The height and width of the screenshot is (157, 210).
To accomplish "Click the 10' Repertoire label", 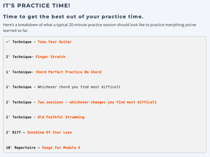I will pyautogui.click(x=21, y=148).
